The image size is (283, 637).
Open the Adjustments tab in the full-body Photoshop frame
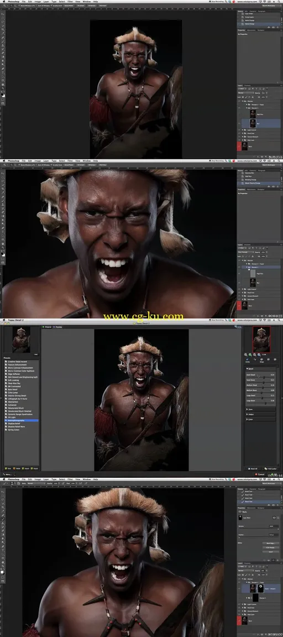point(251,30)
